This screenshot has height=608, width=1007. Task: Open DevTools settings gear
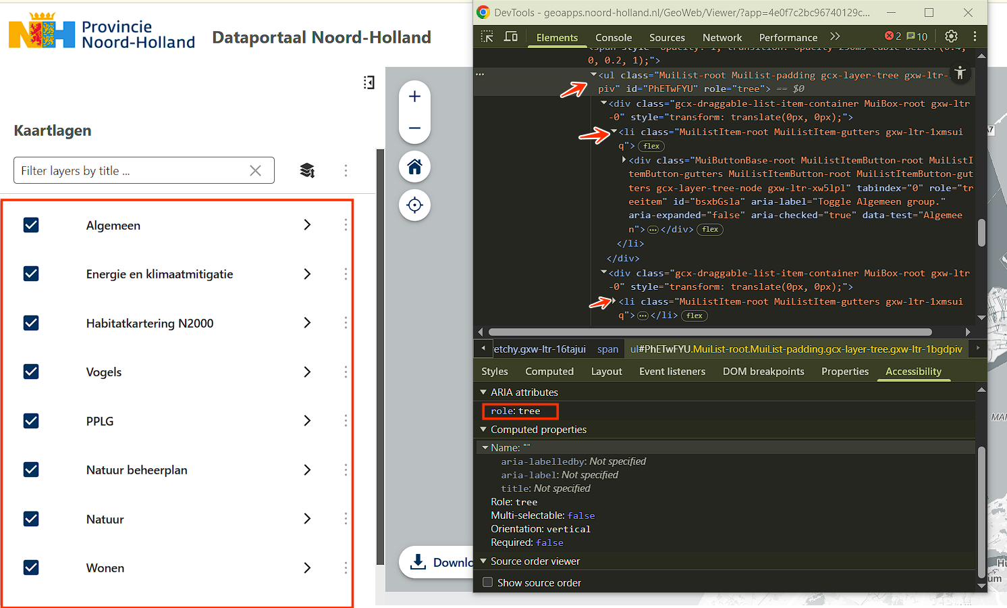click(x=951, y=36)
